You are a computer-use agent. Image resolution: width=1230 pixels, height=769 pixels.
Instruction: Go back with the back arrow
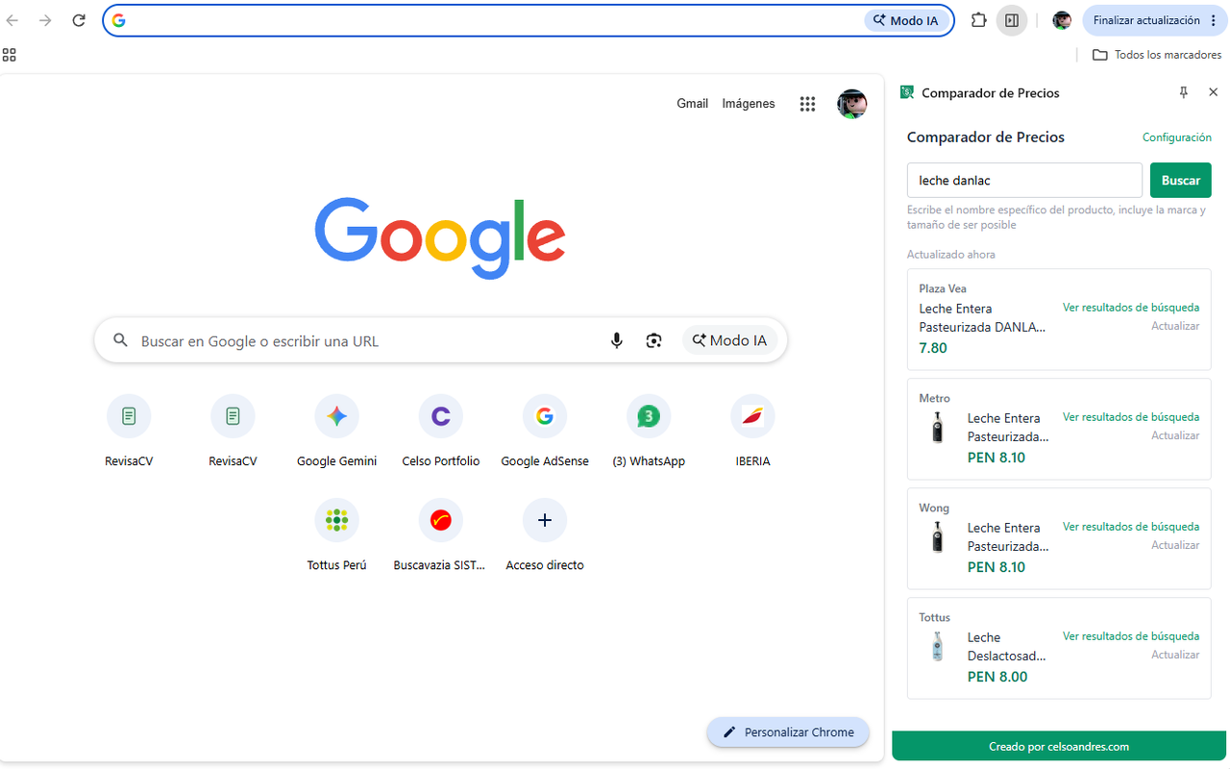[x=12, y=20]
